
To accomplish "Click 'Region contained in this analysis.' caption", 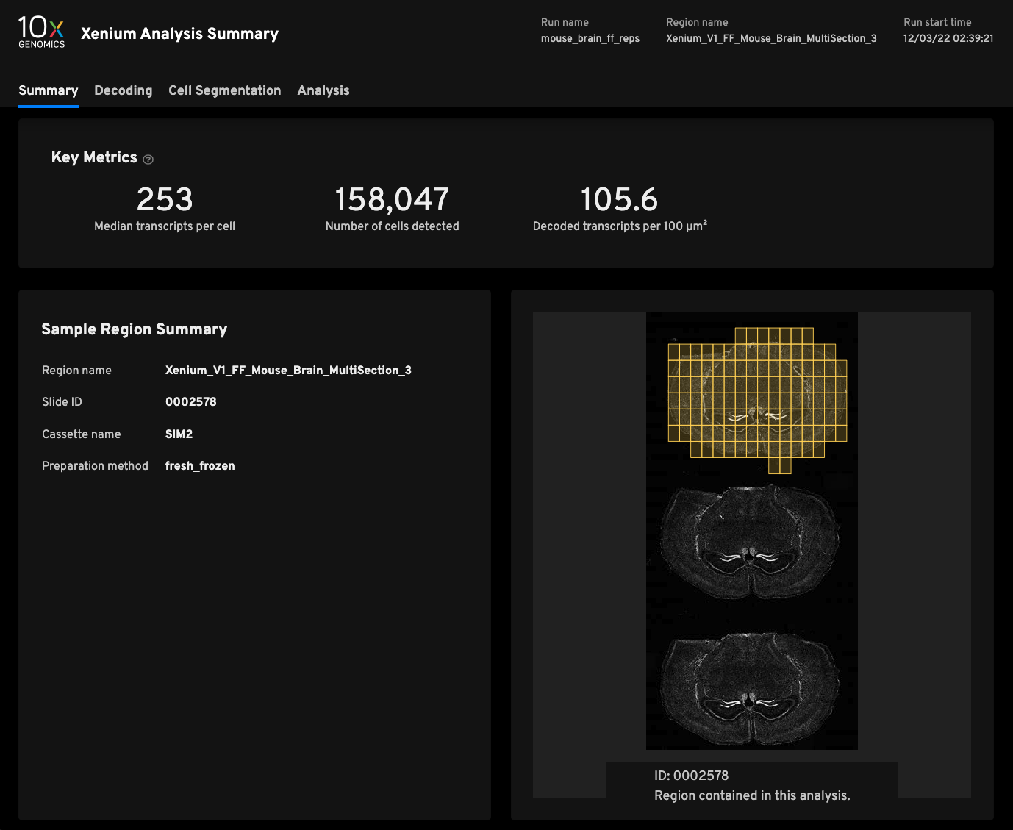I will coord(752,795).
